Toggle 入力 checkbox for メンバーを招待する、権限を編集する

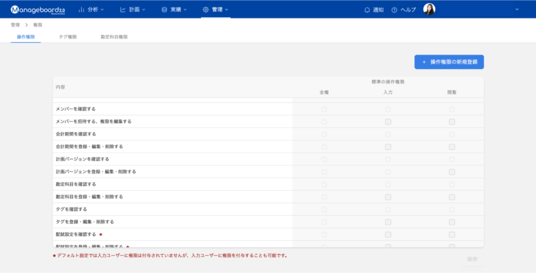tap(388, 122)
